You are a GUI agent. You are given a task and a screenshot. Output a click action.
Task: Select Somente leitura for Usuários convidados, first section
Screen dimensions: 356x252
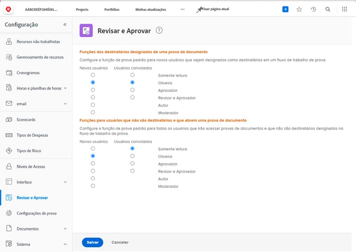coord(132,75)
